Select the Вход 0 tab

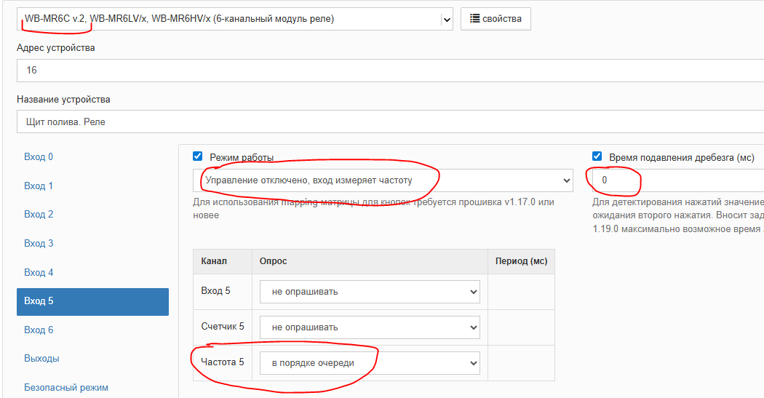[39, 157]
